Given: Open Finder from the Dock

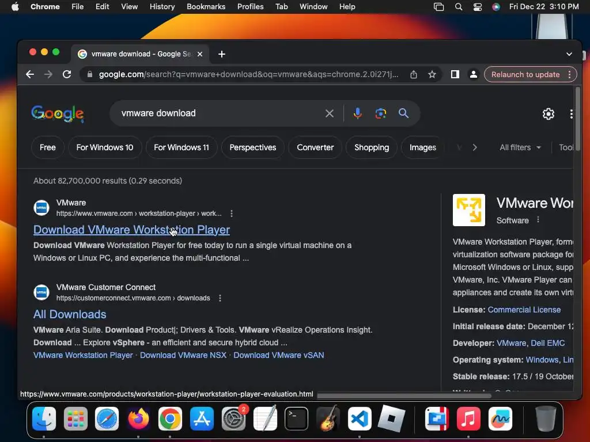Looking at the screenshot, I should coord(44,418).
